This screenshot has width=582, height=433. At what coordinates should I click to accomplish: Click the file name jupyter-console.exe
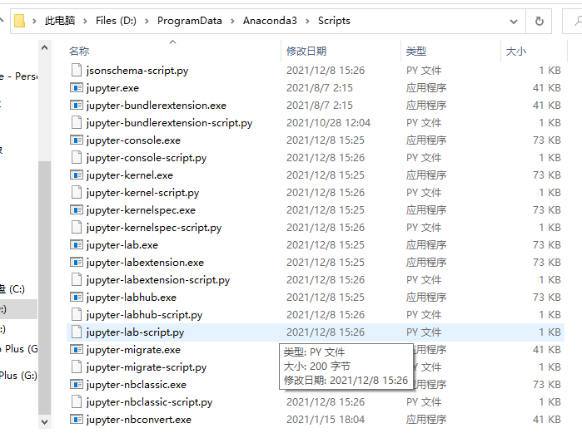coord(133,140)
